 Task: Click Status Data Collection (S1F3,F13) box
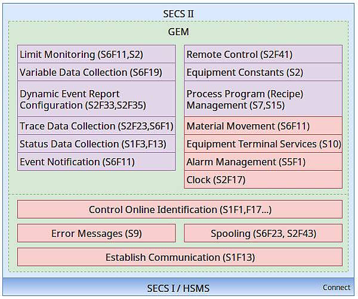(97, 144)
